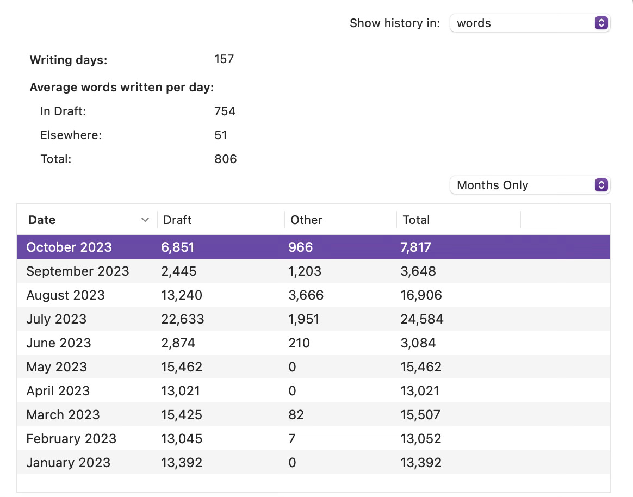Open the 'Show history in' words dropdown
This screenshot has width=633, height=497.
[530, 23]
